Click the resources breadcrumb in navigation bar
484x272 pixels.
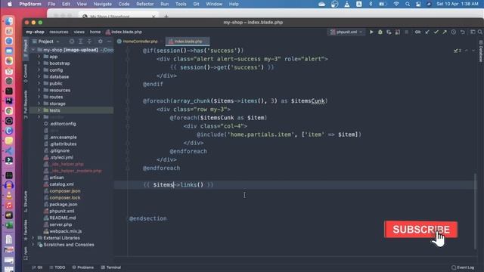(59, 32)
